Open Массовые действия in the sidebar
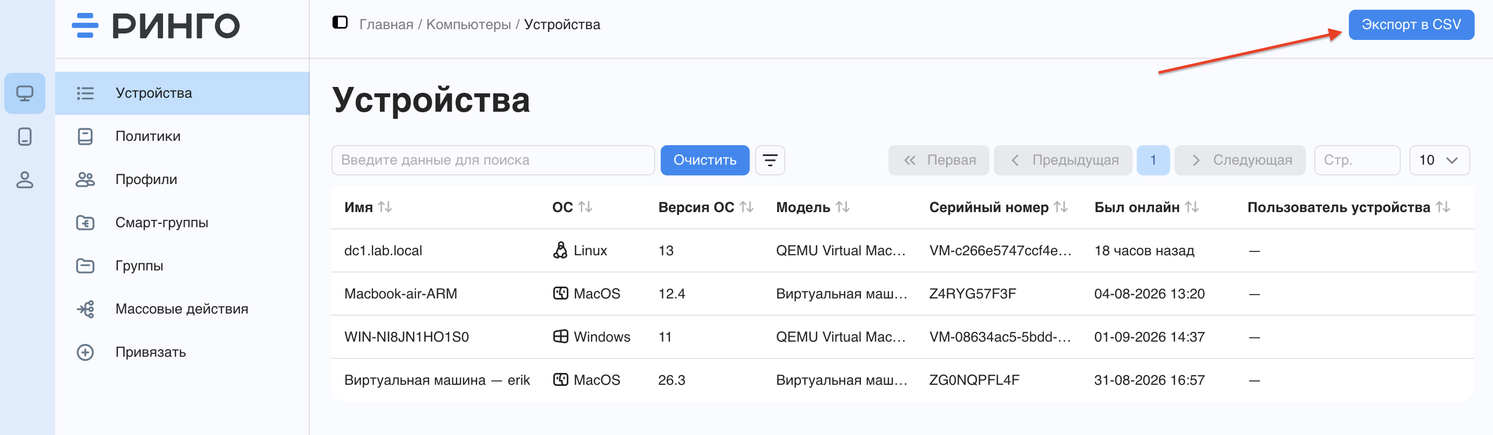This screenshot has width=1493, height=435. (182, 309)
